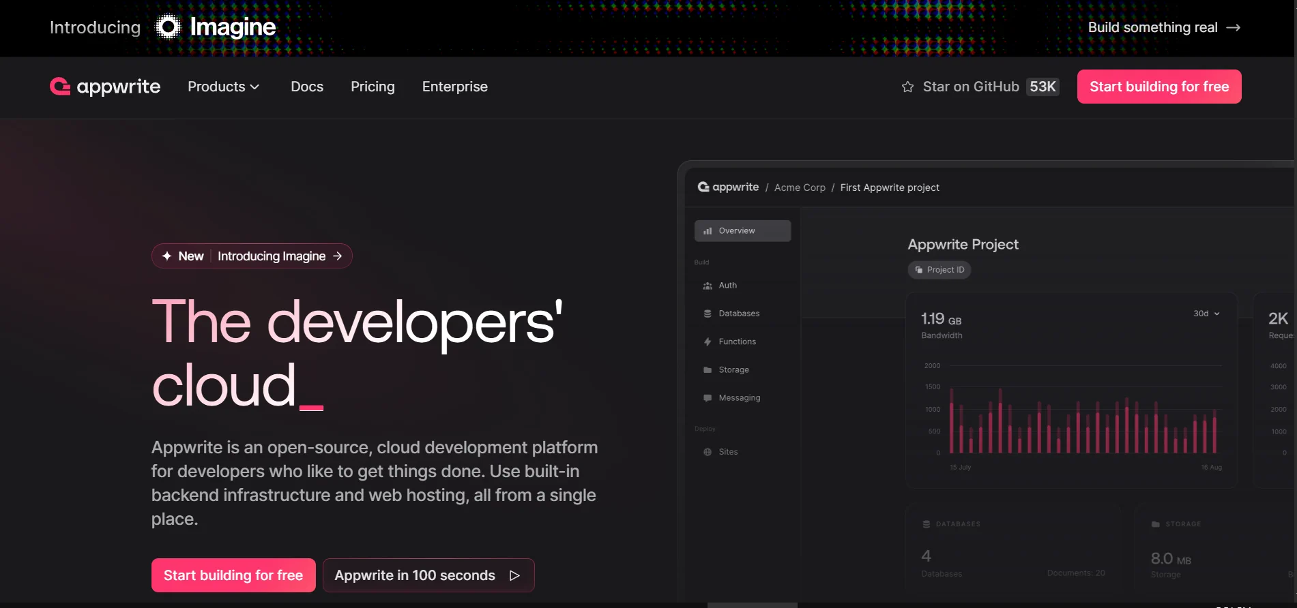Click the 2K requests value

click(x=1278, y=318)
